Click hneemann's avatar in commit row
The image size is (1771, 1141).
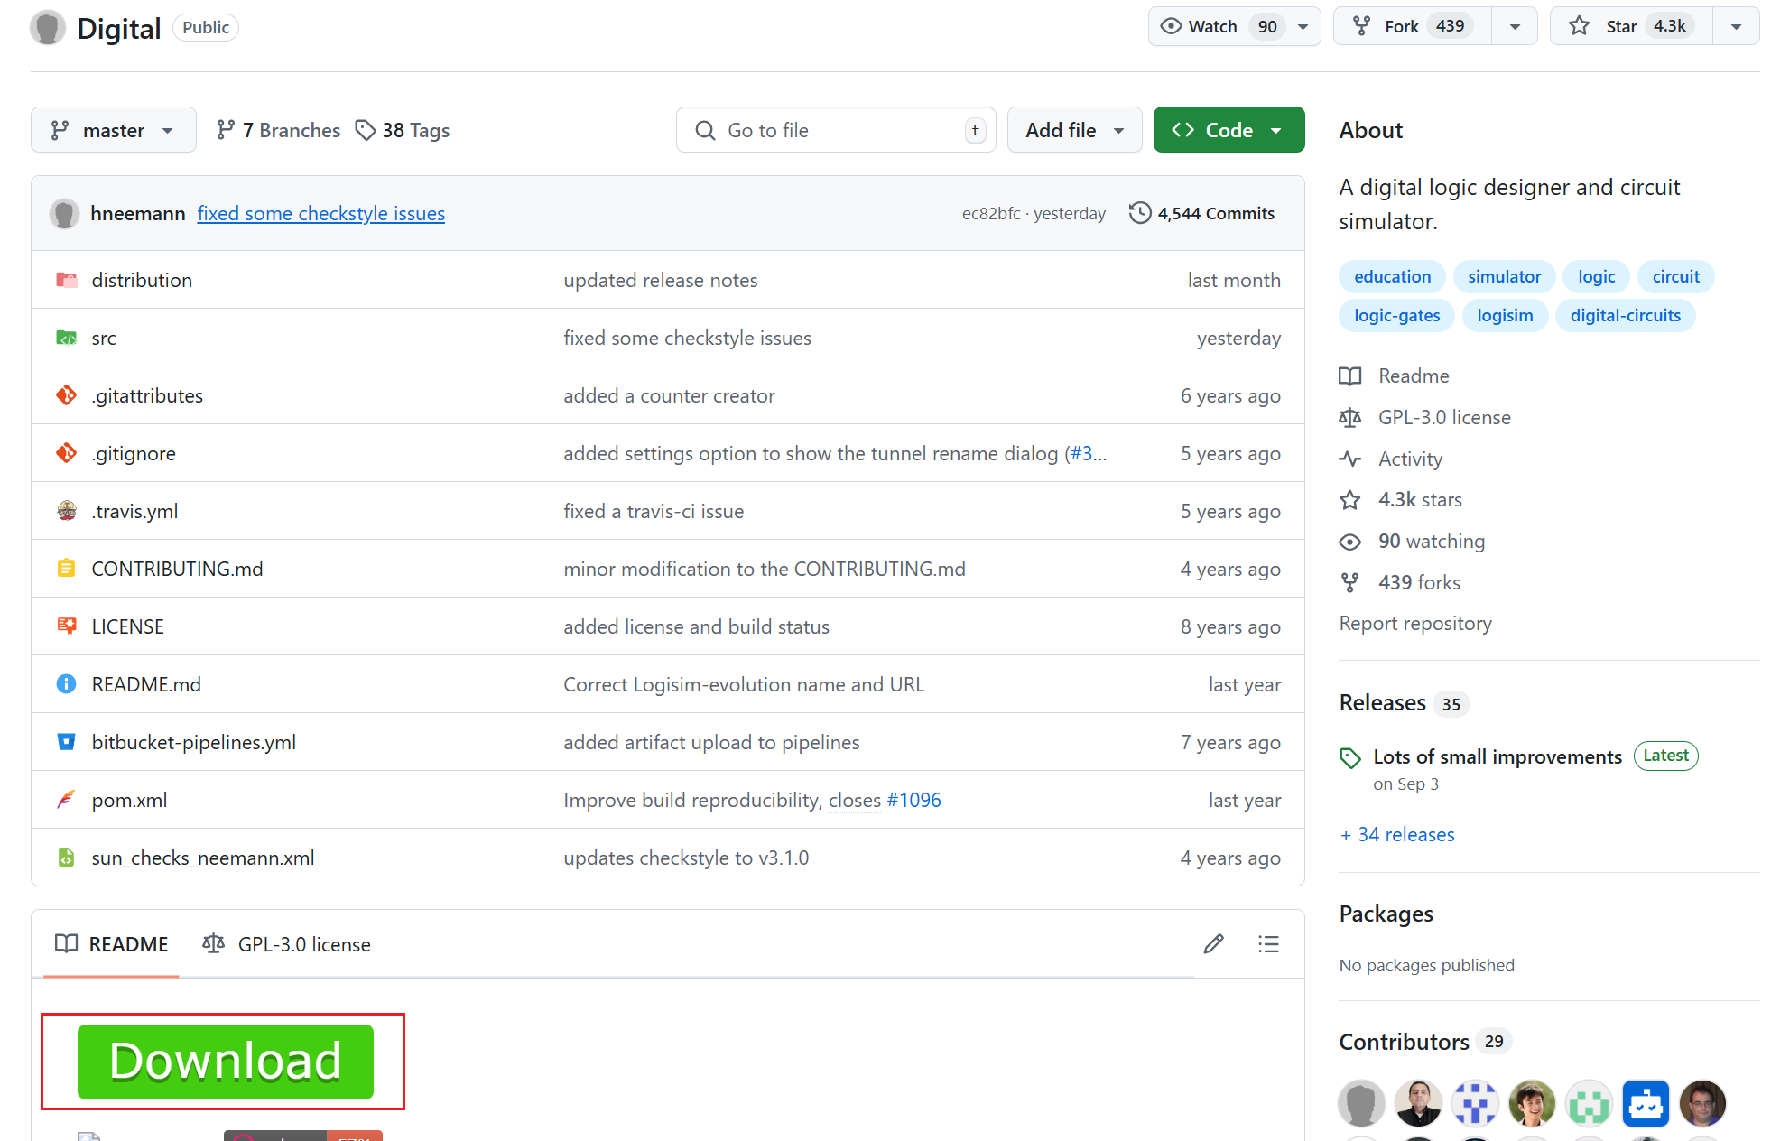click(x=64, y=213)
